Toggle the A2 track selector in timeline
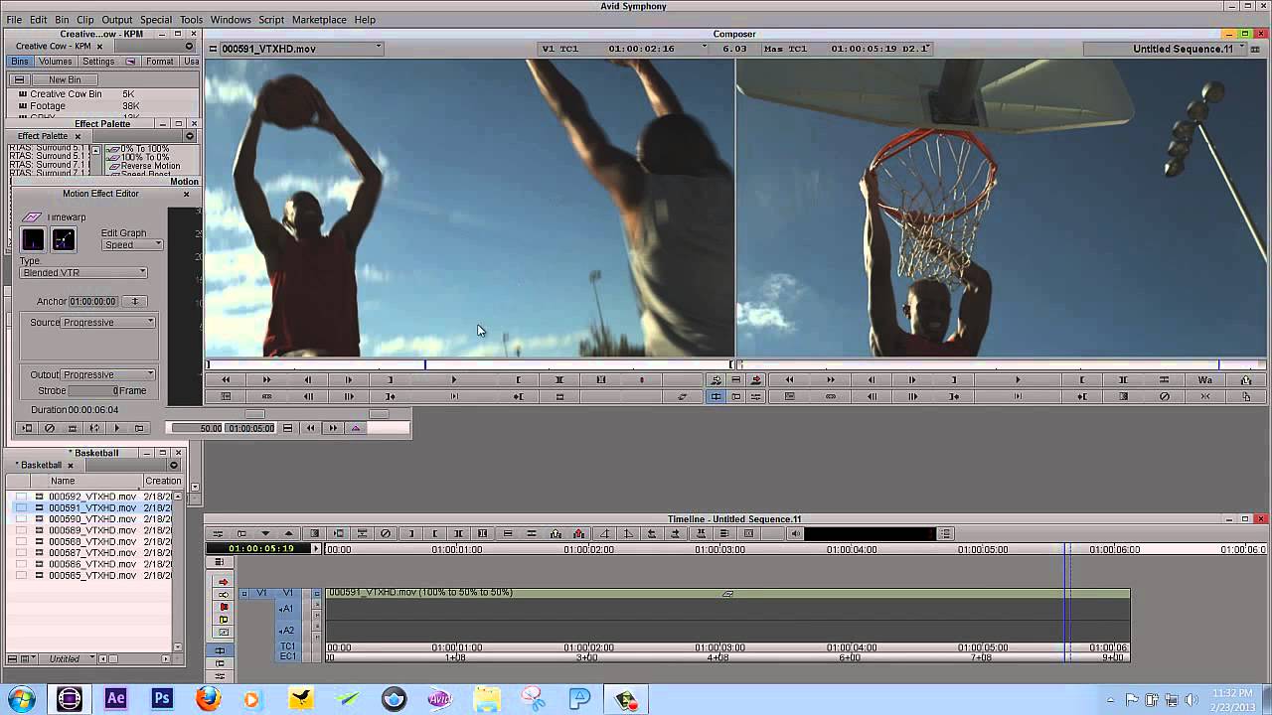Viewport: 1272px width, 715px height. click(287, 630)
